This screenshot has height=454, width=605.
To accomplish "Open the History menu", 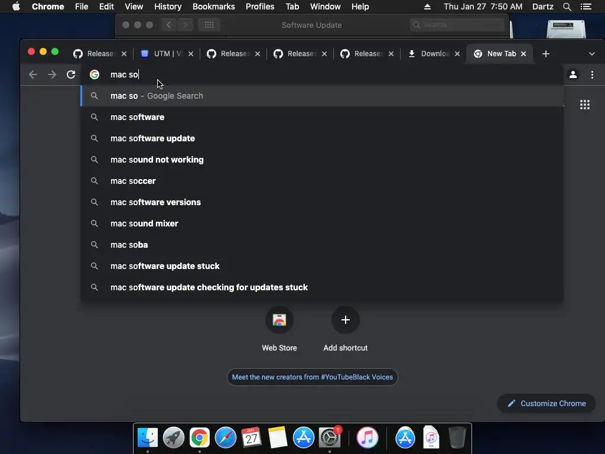I will click(x=168, y=7).
